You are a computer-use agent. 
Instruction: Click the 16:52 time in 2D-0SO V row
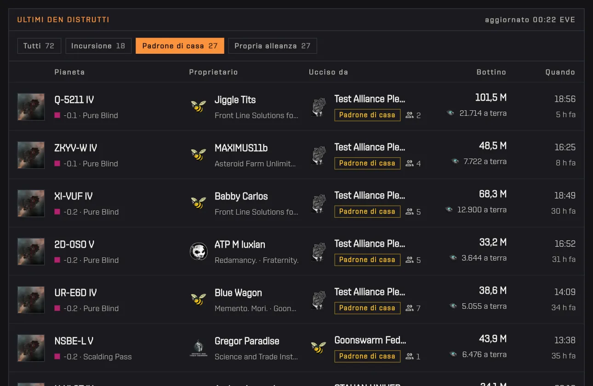pyautogui.click(x=565, y=244)
